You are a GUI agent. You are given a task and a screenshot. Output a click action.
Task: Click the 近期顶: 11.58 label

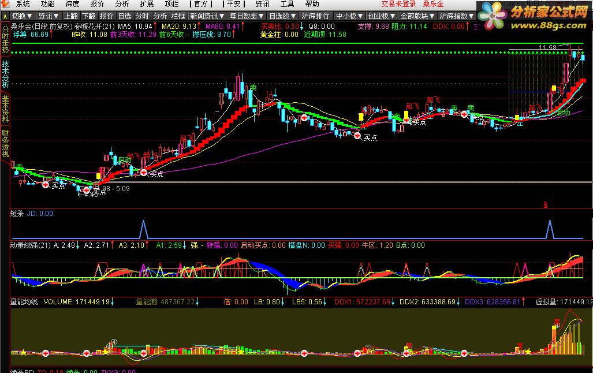click(x=325, y=35)
